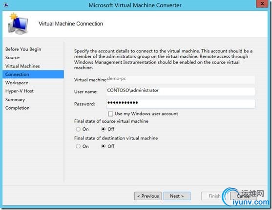Jump to Workspace step
Image resolution: width=272 pixels, height=210 pixels.
(x=17, y=83)
